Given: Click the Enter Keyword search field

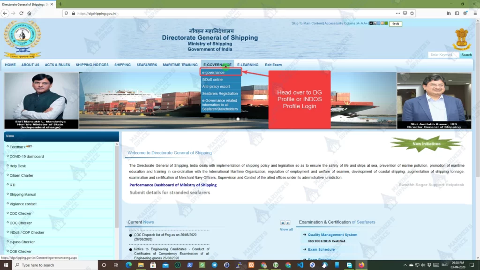Looking at the screenshot, I should tap(443, 55).
